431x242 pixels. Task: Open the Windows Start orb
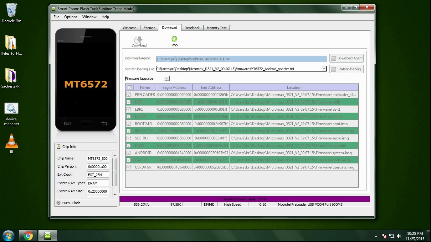[8, 236]
